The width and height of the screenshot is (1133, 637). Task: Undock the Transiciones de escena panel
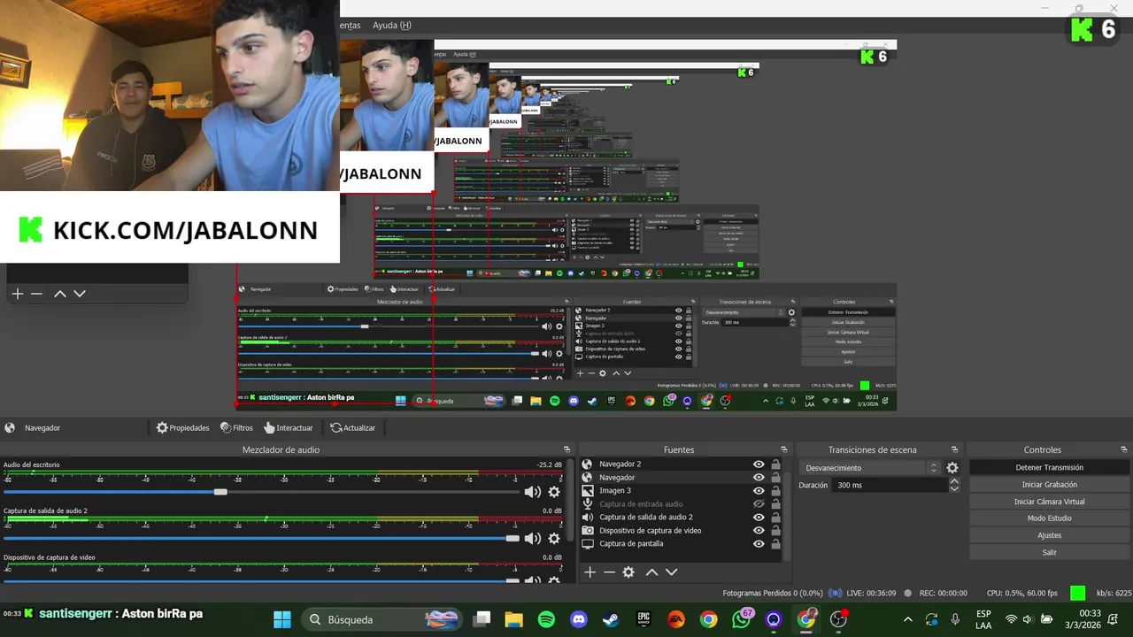click(954, 449)
